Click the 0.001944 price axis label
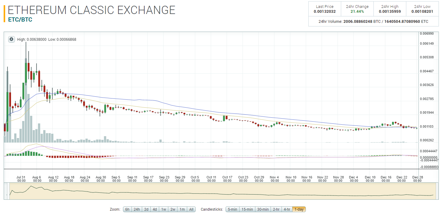The image size is (441, 214). (x=427, y=112)
